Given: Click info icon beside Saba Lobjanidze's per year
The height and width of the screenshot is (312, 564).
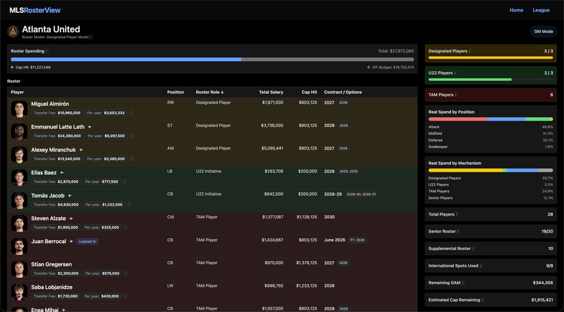Looking at the screenshot, I should (x=125, y=296).
